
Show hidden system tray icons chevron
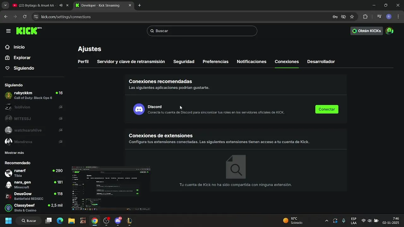click(x=327, y=221)
